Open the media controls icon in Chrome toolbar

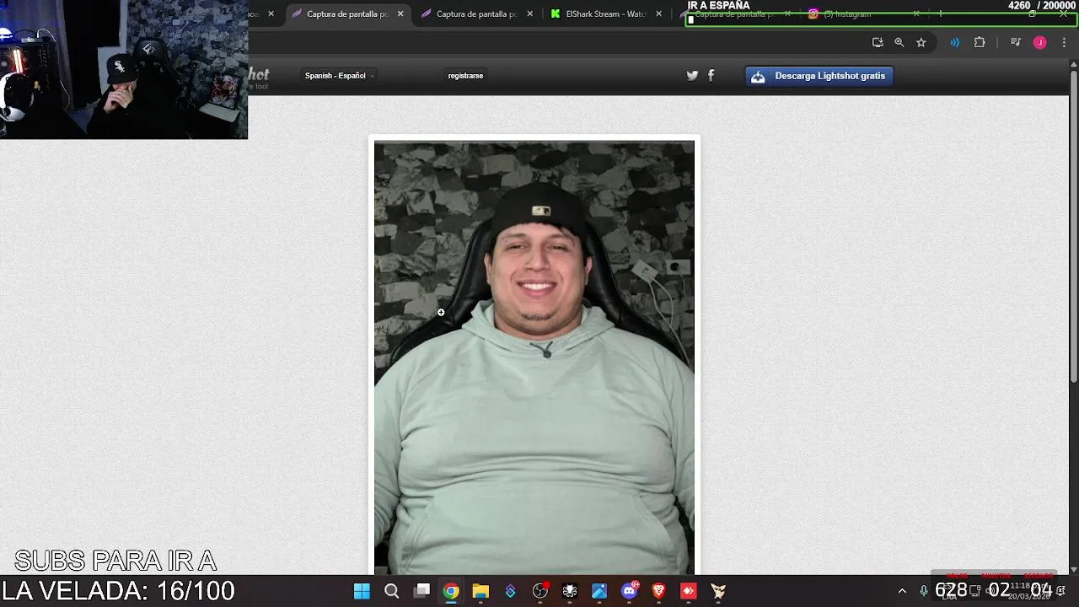[1016, 42]
